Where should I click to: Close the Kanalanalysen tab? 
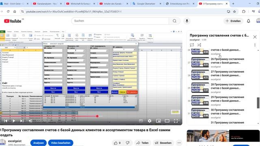coord(61,4)
